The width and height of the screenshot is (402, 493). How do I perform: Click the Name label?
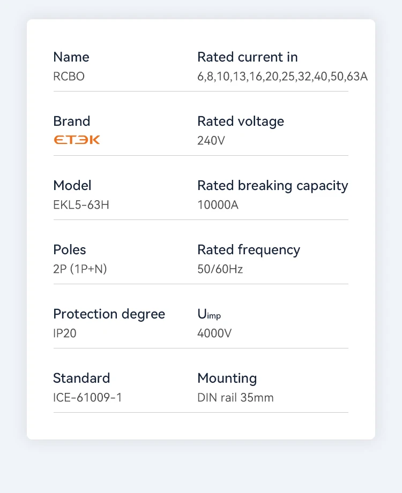pyautogui.click(x=71, y=57)
